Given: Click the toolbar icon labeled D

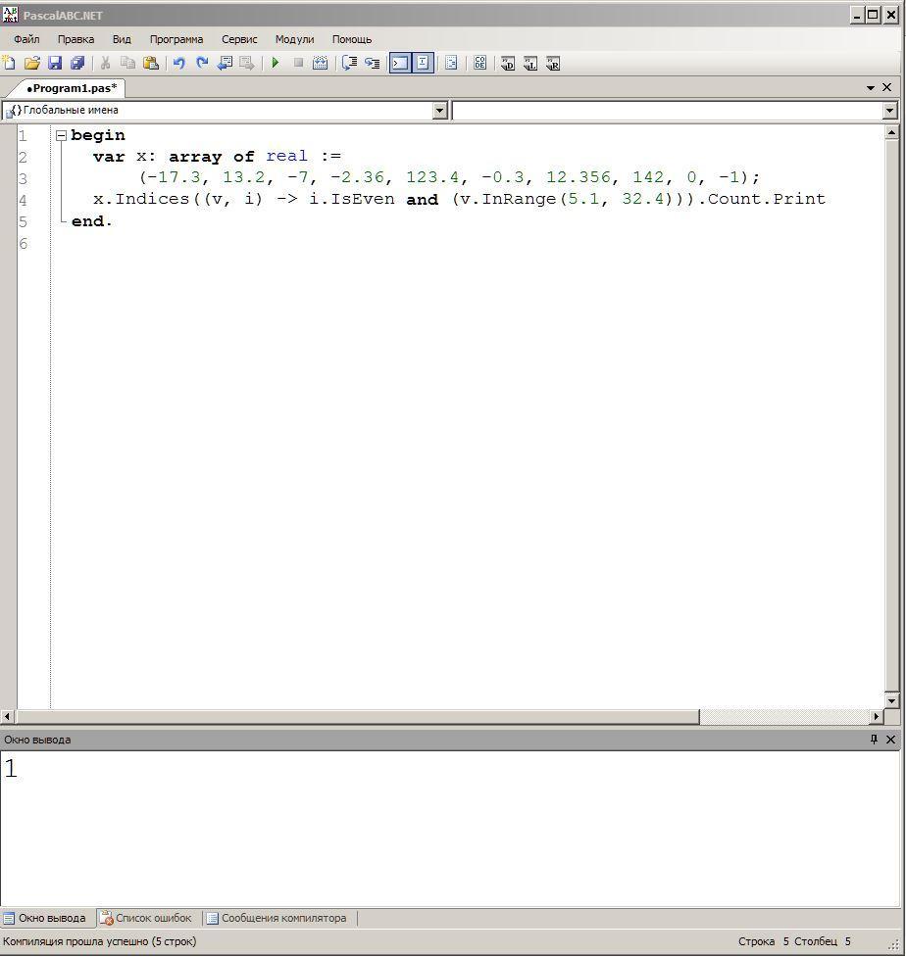Looking at the screenshot, I should [x=508, y=63].
